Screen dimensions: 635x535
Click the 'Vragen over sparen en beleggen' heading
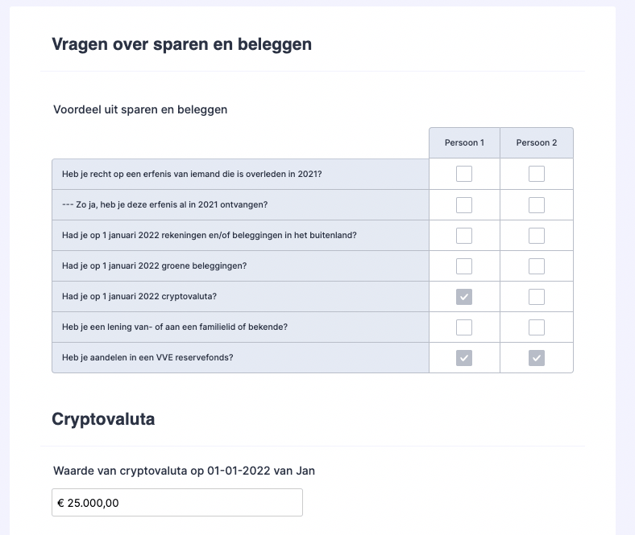click(x=181, y=45)
